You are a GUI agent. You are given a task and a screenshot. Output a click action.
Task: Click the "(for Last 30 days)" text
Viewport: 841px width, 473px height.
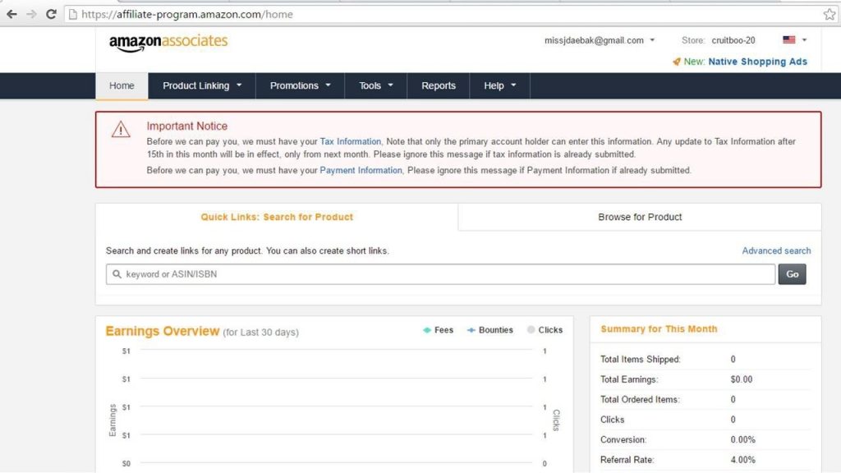[260, 332]
